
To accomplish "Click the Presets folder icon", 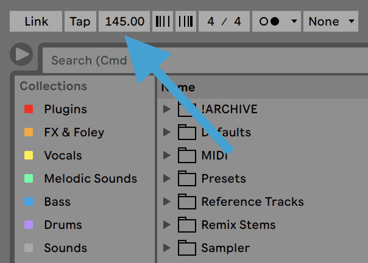I will (x=187, y=178).
